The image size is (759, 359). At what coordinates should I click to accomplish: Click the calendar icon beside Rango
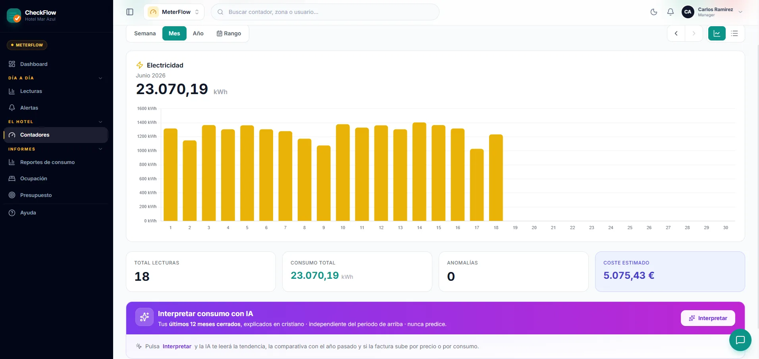(x=219, y=33)
